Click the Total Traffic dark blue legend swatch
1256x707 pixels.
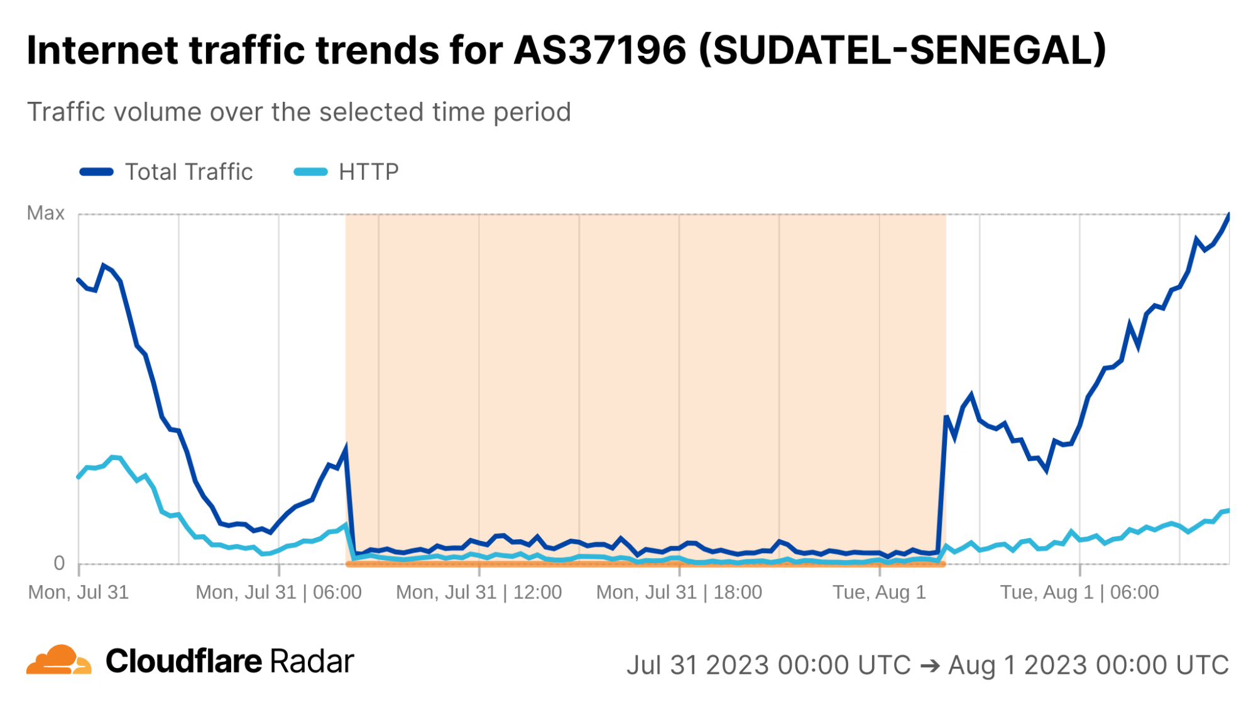coord(97,172)
